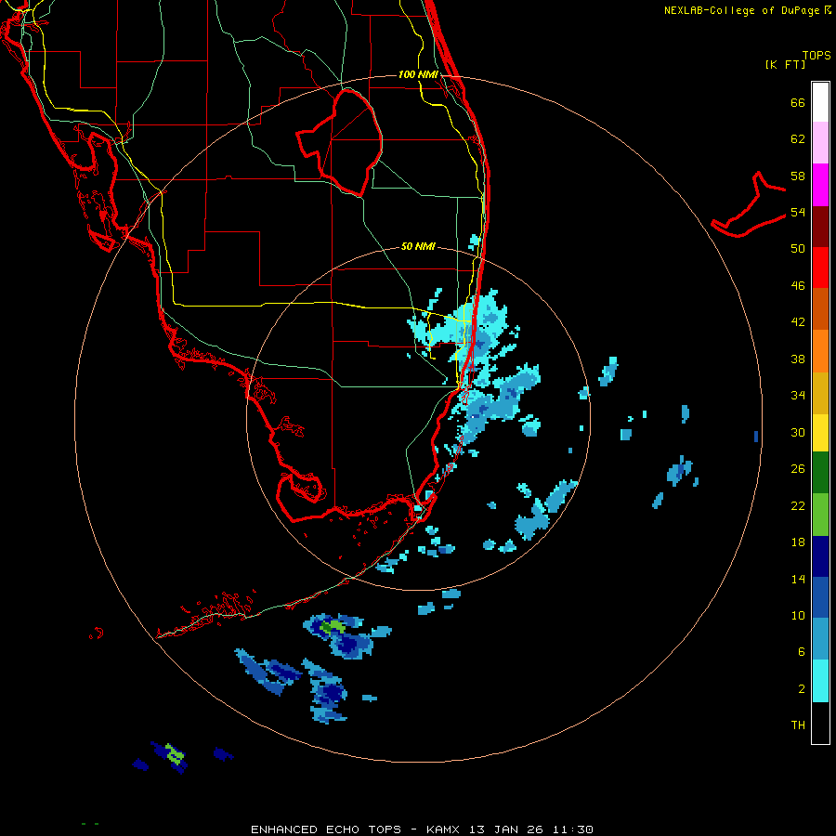
Task: Click the 58 value on the scale
Action: click(798, 176)
